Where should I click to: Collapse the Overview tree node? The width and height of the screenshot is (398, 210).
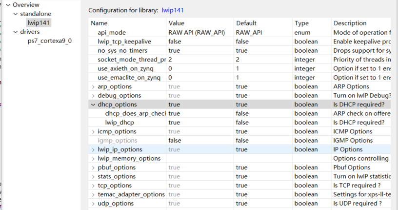tap(8, 4)
